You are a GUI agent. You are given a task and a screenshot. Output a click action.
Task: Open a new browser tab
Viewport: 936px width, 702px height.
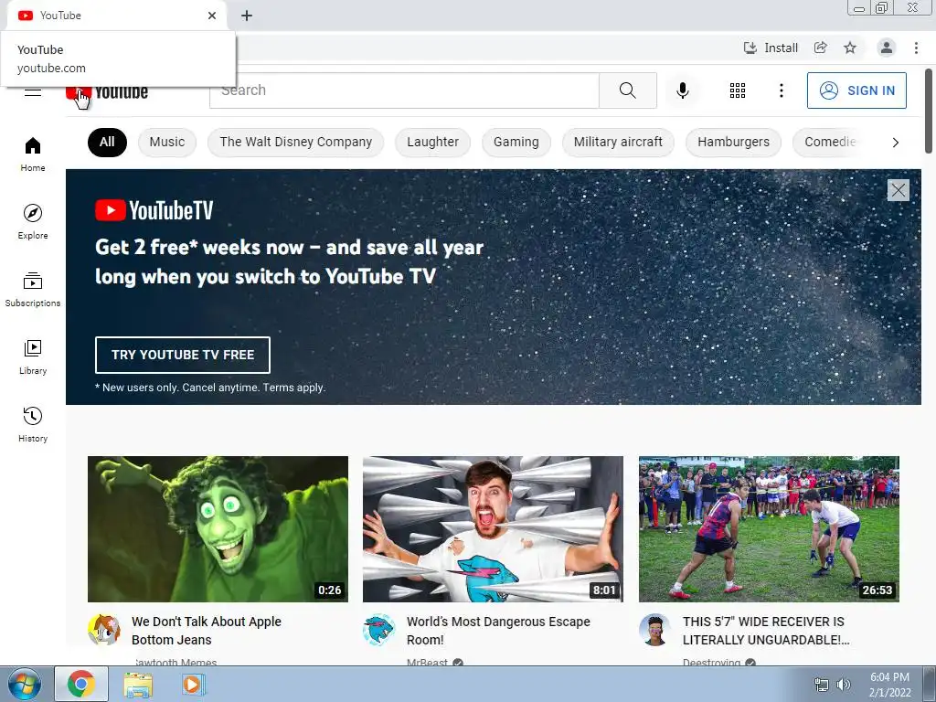click(247, 16)
